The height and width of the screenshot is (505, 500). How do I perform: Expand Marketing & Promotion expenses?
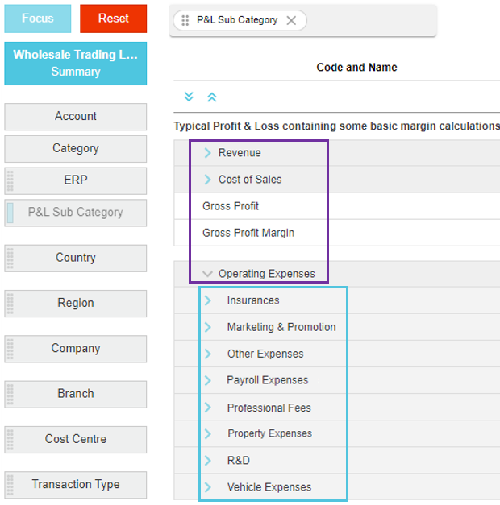point(208,327)
